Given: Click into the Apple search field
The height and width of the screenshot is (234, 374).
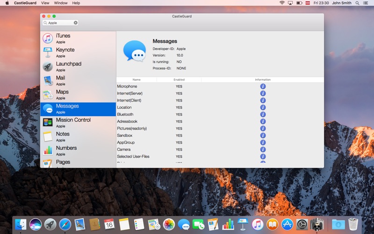Looking at the screenshot, I should (x=60, y=22).
